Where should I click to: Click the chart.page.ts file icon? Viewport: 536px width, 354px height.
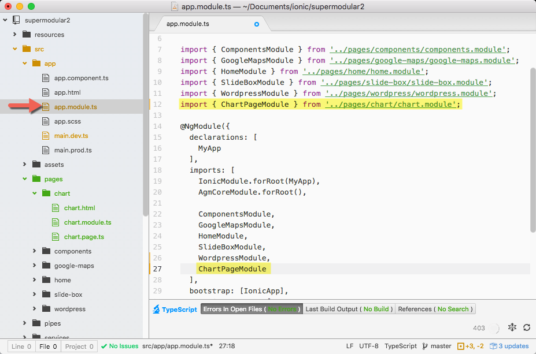[56, 237]
